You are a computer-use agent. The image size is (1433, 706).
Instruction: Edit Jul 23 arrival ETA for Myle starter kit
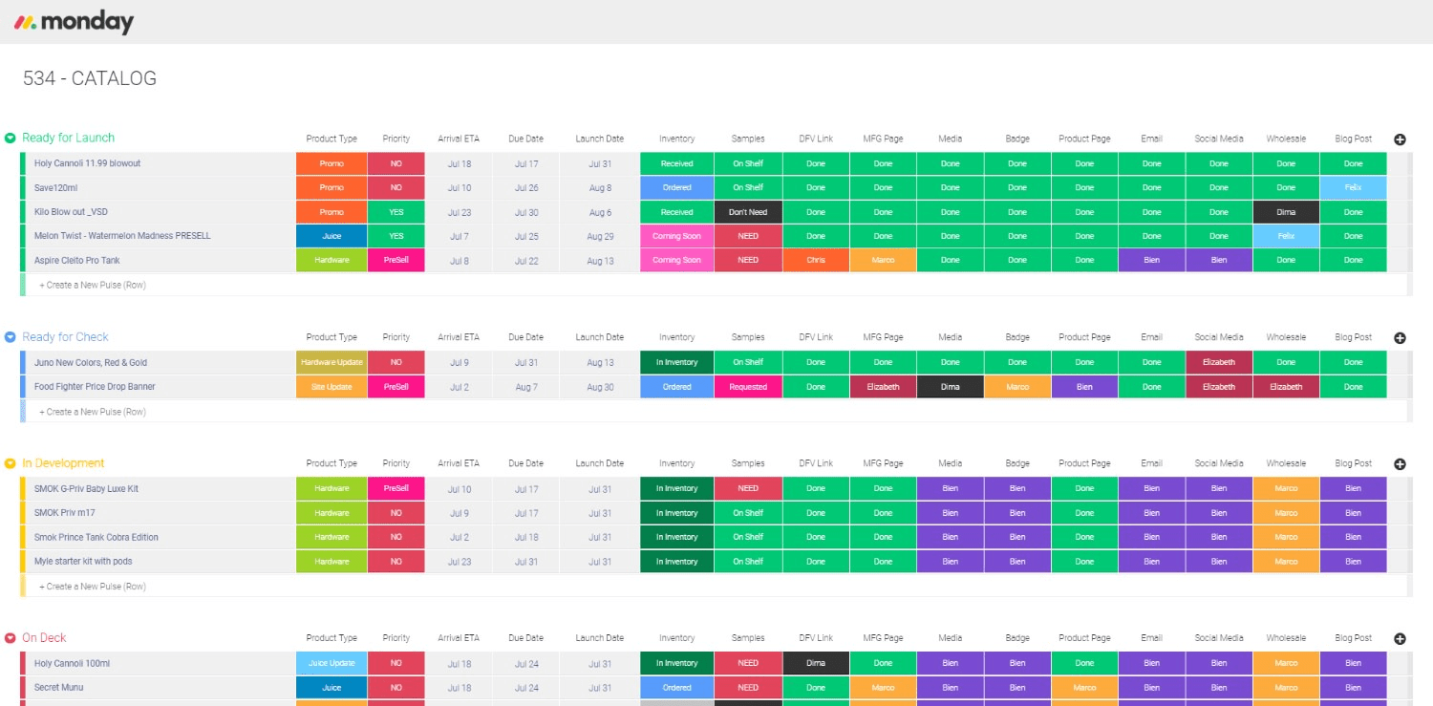(460, 562)
